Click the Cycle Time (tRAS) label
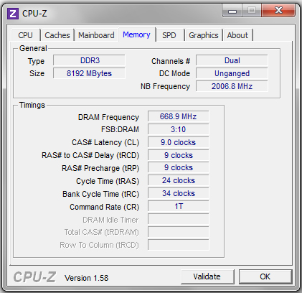 click(108, 182)
